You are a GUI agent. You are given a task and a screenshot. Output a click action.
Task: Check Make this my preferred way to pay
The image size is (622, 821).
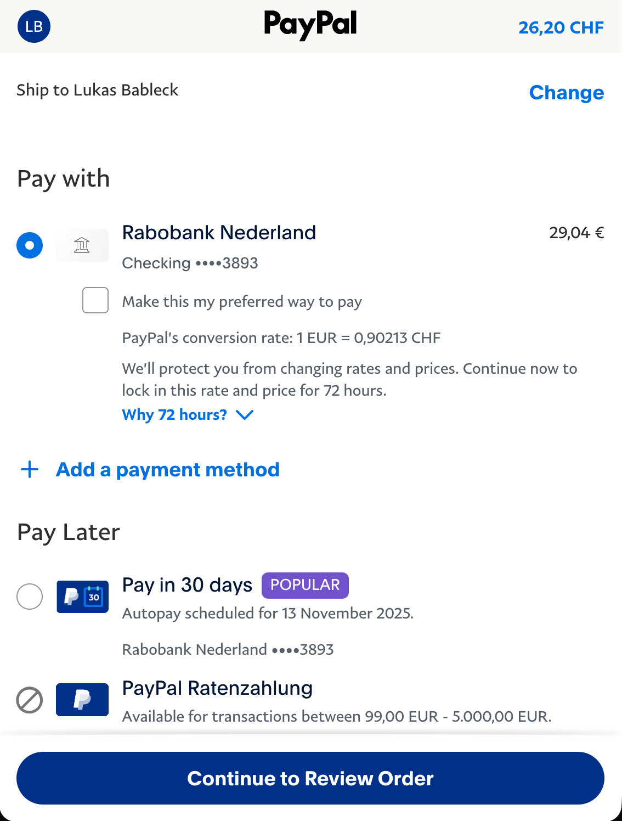coord(95,301)
